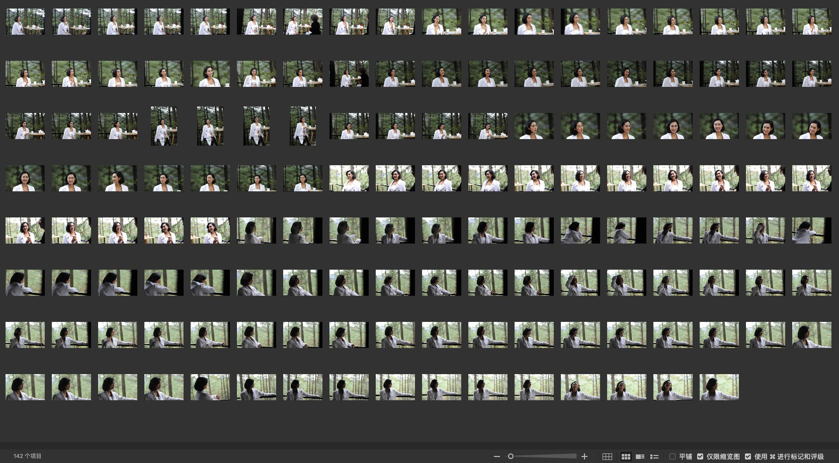Select the first thumbnail in the top row
This screenshot has width=839, height=463.
pos(25,22)
